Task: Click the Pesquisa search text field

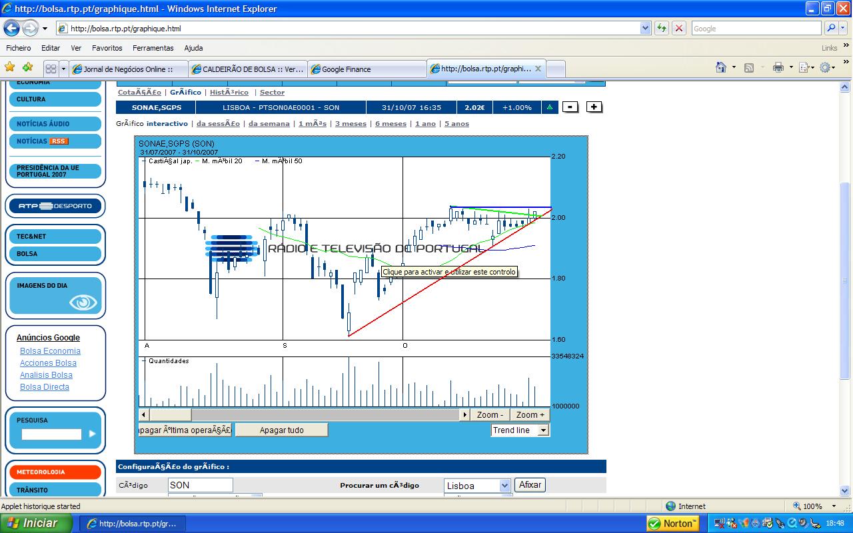Action: coord(51,434)
